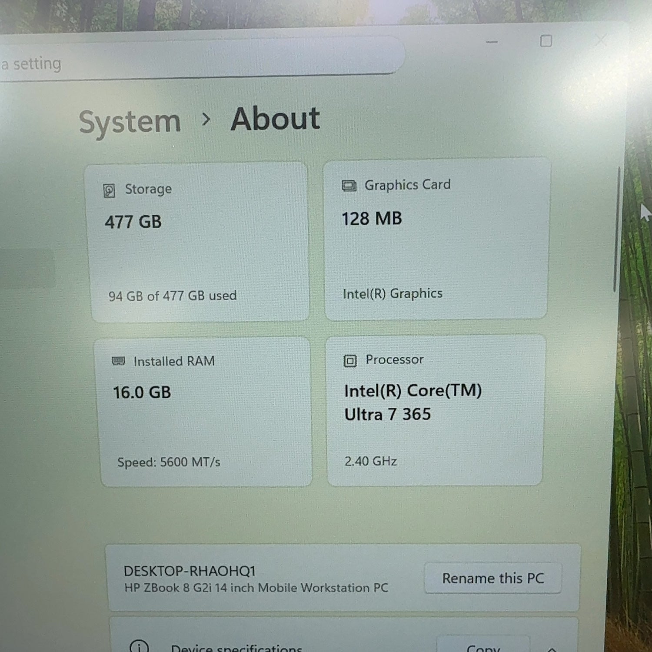Click the Device specifications info icon

tap(139, 647)
